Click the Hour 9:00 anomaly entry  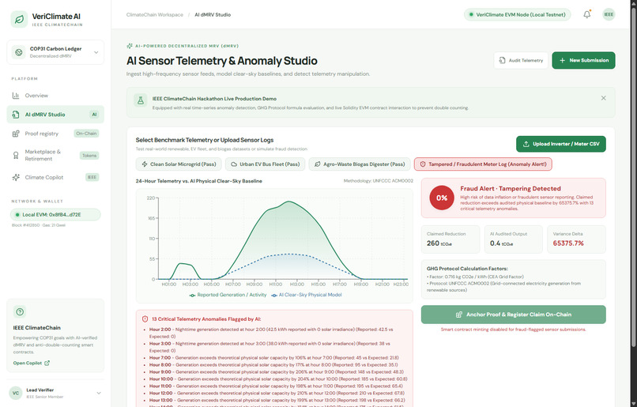click(x=277, y=371)
